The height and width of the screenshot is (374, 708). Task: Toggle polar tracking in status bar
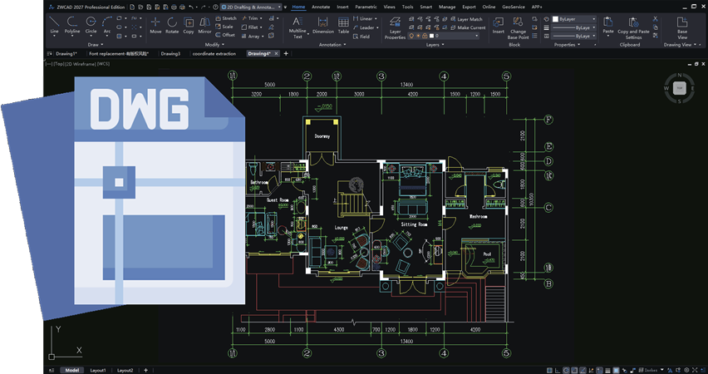tap(566, 371)
